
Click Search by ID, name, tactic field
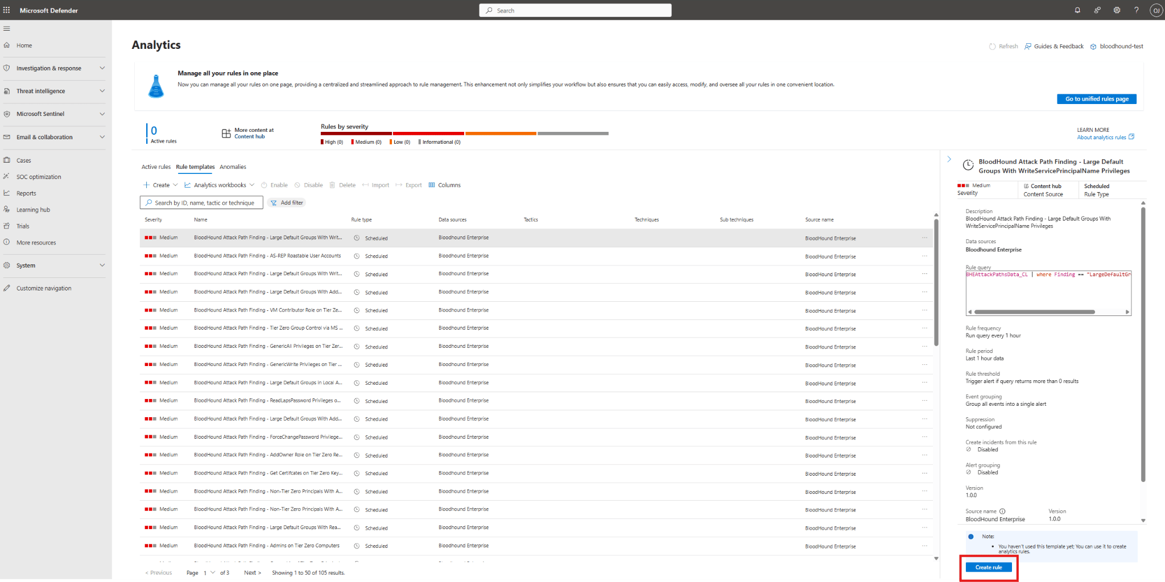point(201,203)
